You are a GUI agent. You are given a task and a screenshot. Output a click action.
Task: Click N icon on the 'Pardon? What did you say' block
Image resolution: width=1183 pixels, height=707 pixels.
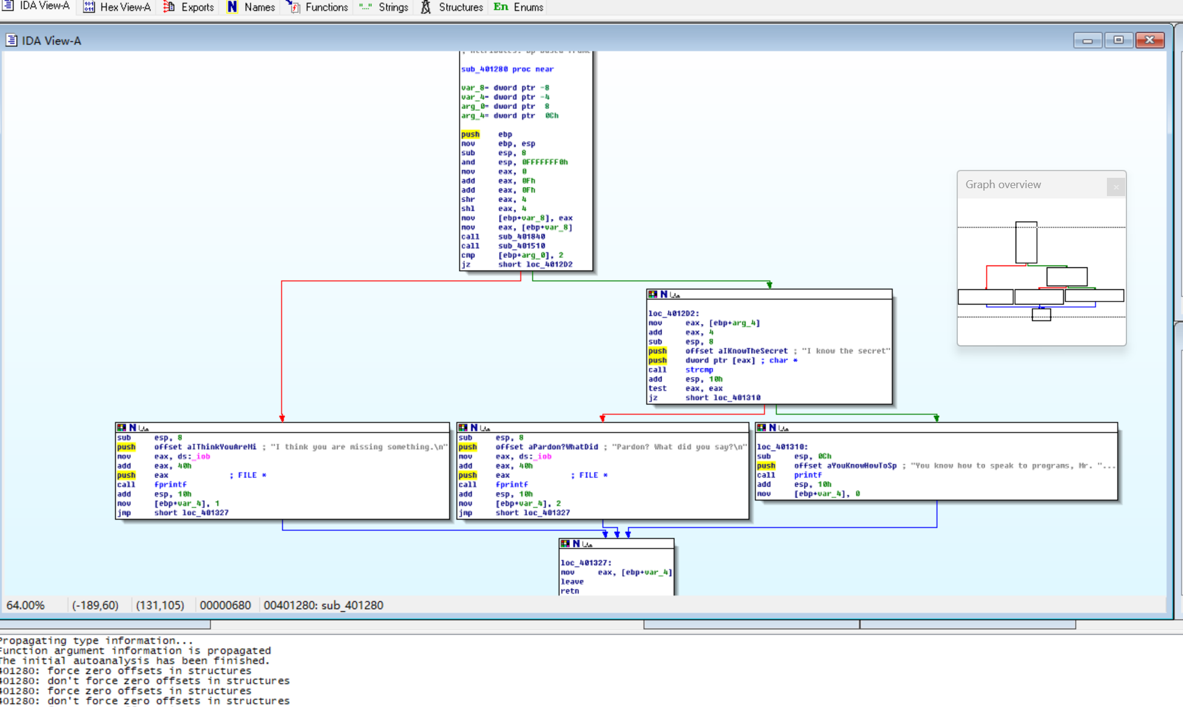pos(474,428)
